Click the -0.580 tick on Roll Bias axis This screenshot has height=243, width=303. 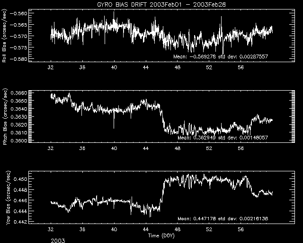pyautogui.click(x=20, y=59)
